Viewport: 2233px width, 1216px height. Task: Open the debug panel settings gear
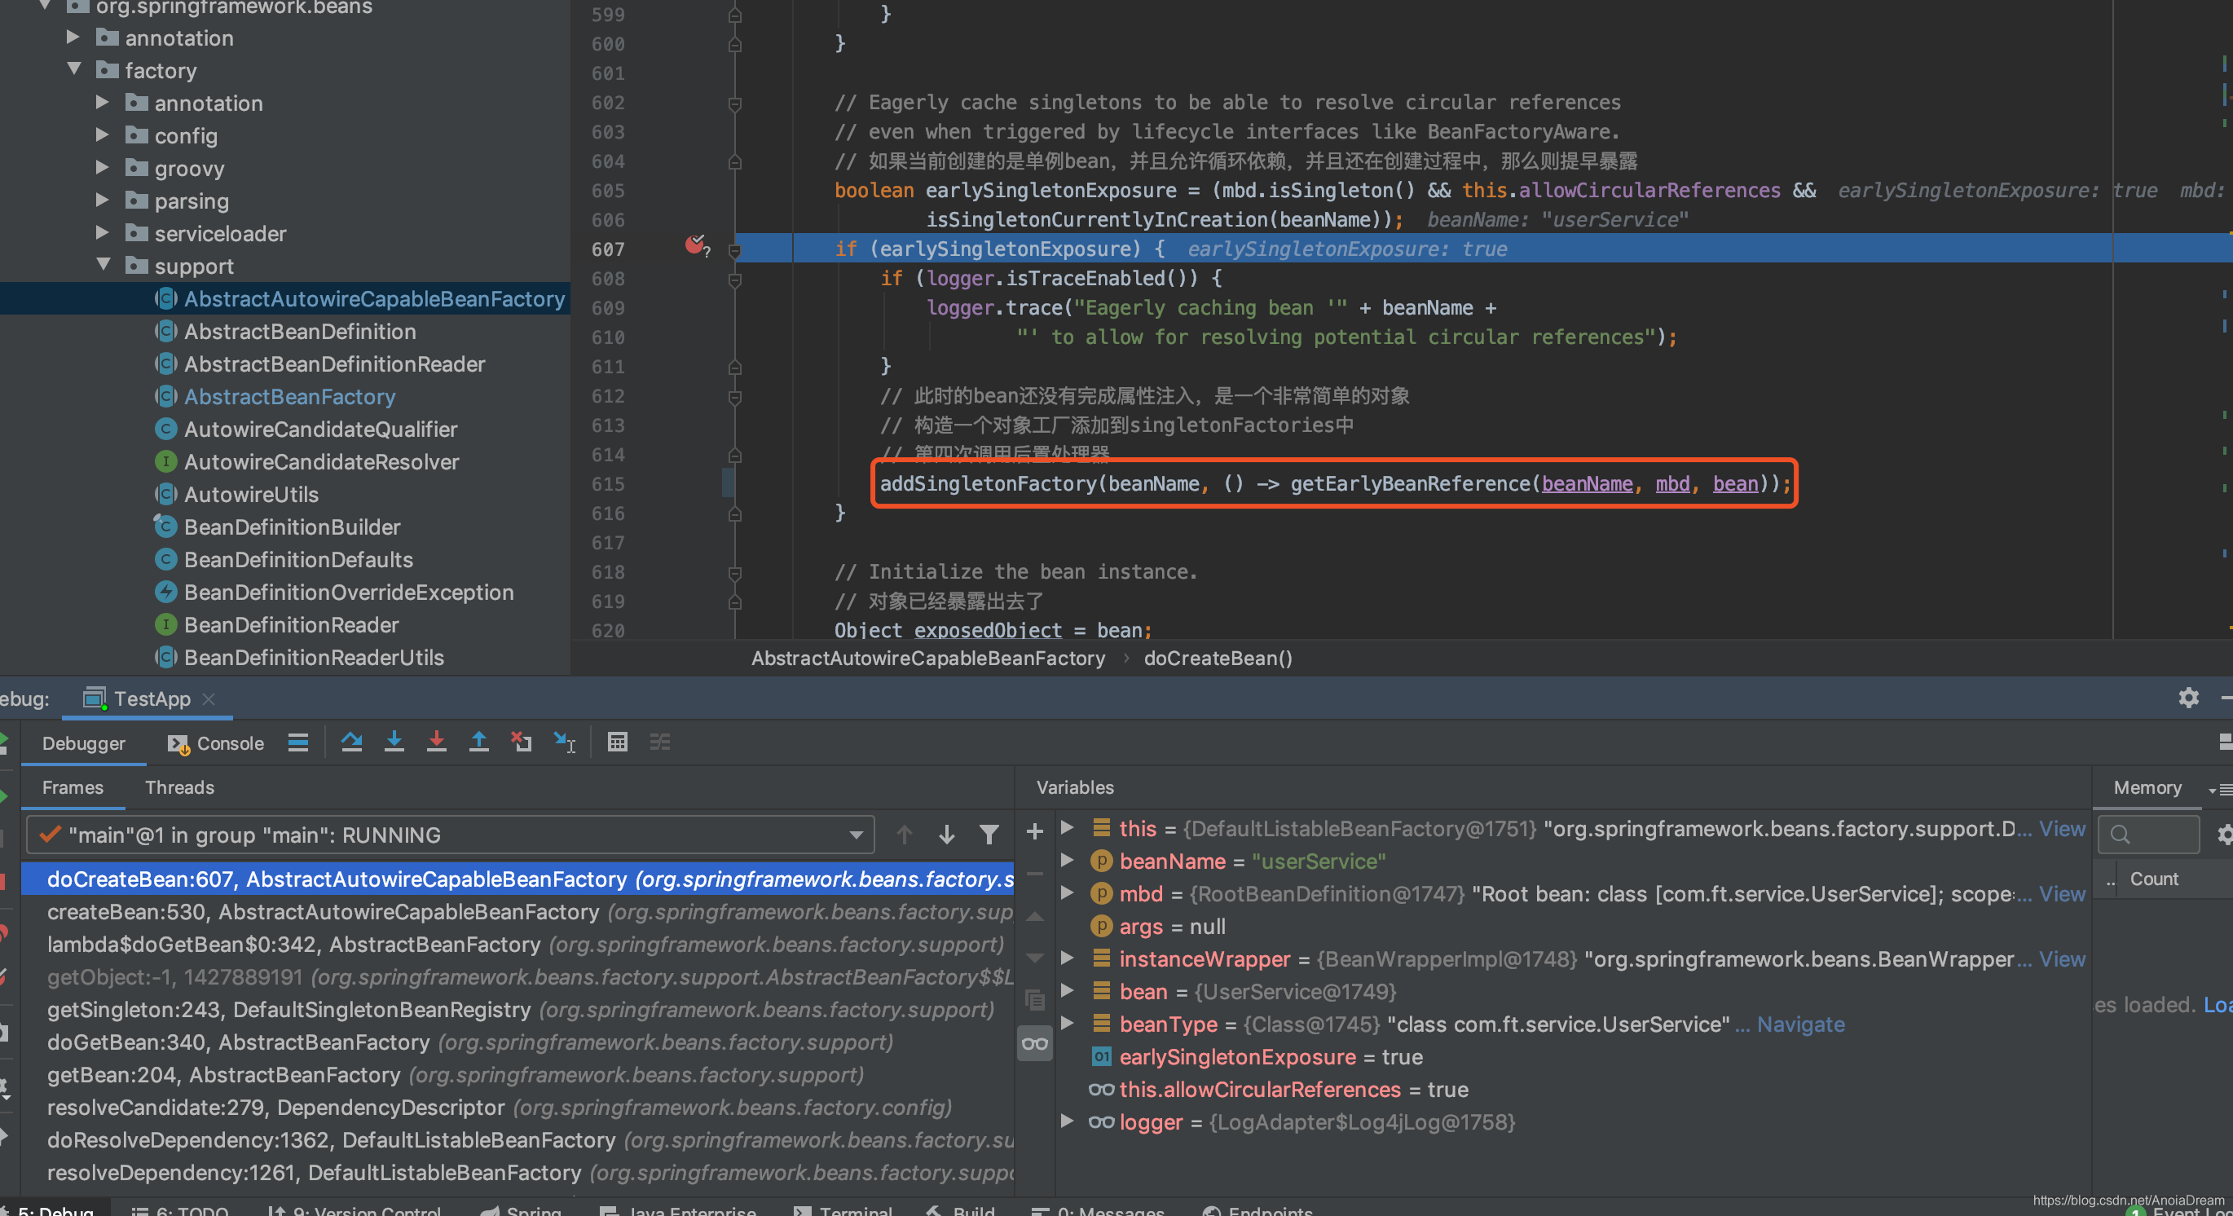[2188, 698]
